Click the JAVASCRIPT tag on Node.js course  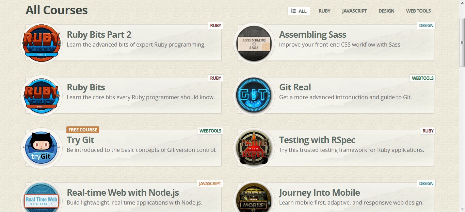[x=210, y=183]
